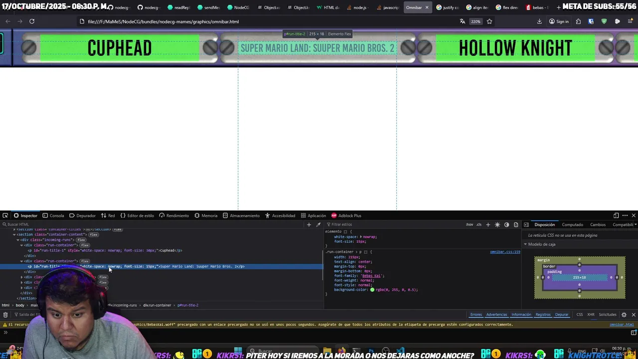Viewport: 638px width, 359px height.
Task: Open the downloads icon in browser toolbar
Action: (x=539, y=21)
